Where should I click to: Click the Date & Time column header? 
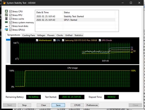(49, 12)
